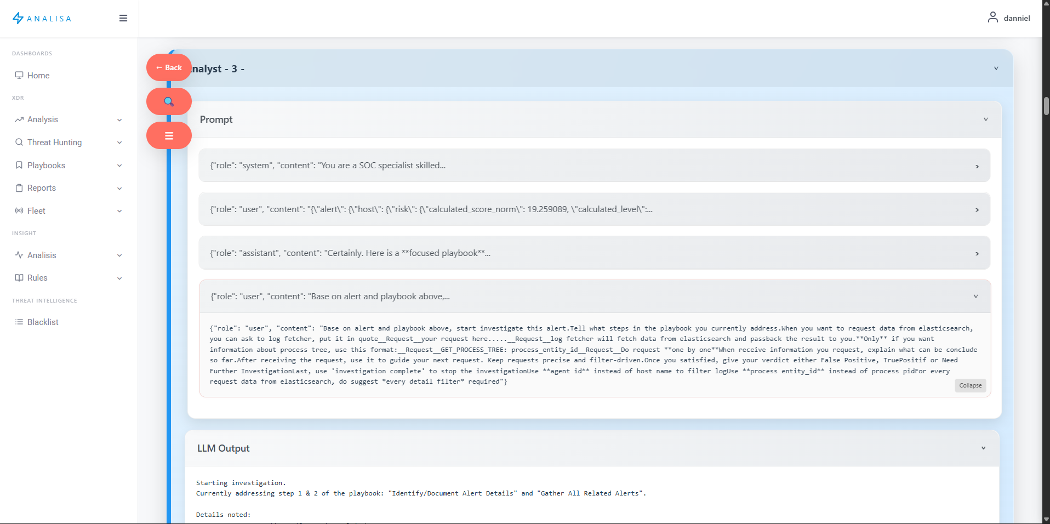The image size is (1050, 524).
Task: Click the Blacklist list icon
Action: coord(19,322)
